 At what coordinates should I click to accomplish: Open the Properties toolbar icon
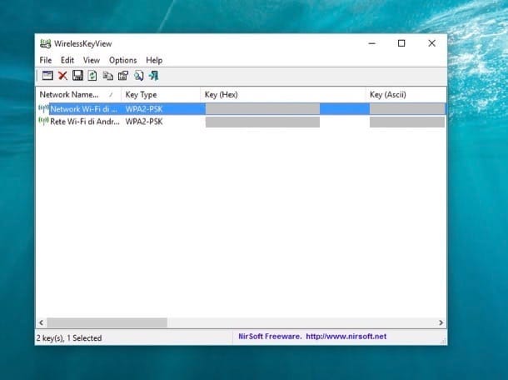[123, 76]
